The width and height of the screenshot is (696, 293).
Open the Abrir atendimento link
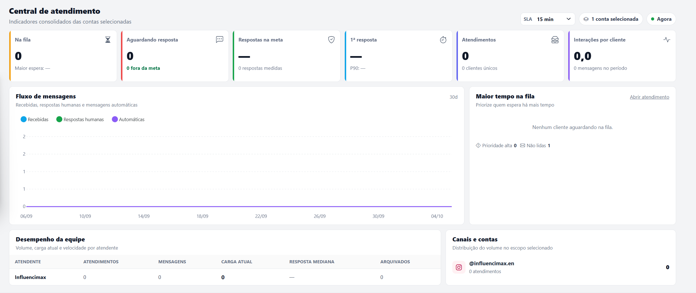click(649, 97)
